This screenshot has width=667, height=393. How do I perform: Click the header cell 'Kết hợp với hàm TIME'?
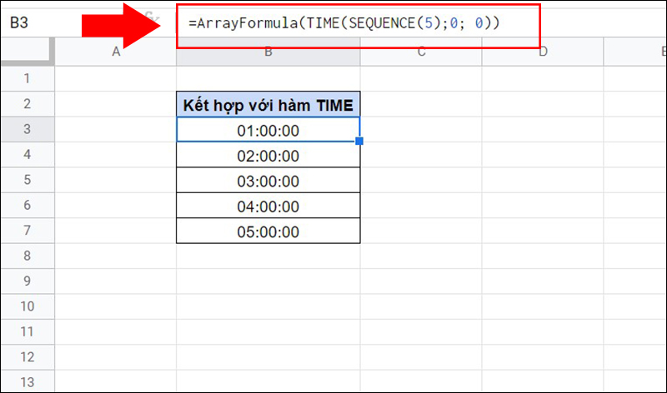pos(268,104)
